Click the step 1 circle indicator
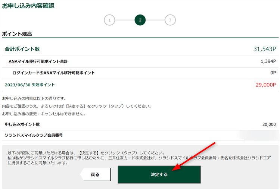The height and width of the screenshot is (190, 280). click(x=109, y=20)
